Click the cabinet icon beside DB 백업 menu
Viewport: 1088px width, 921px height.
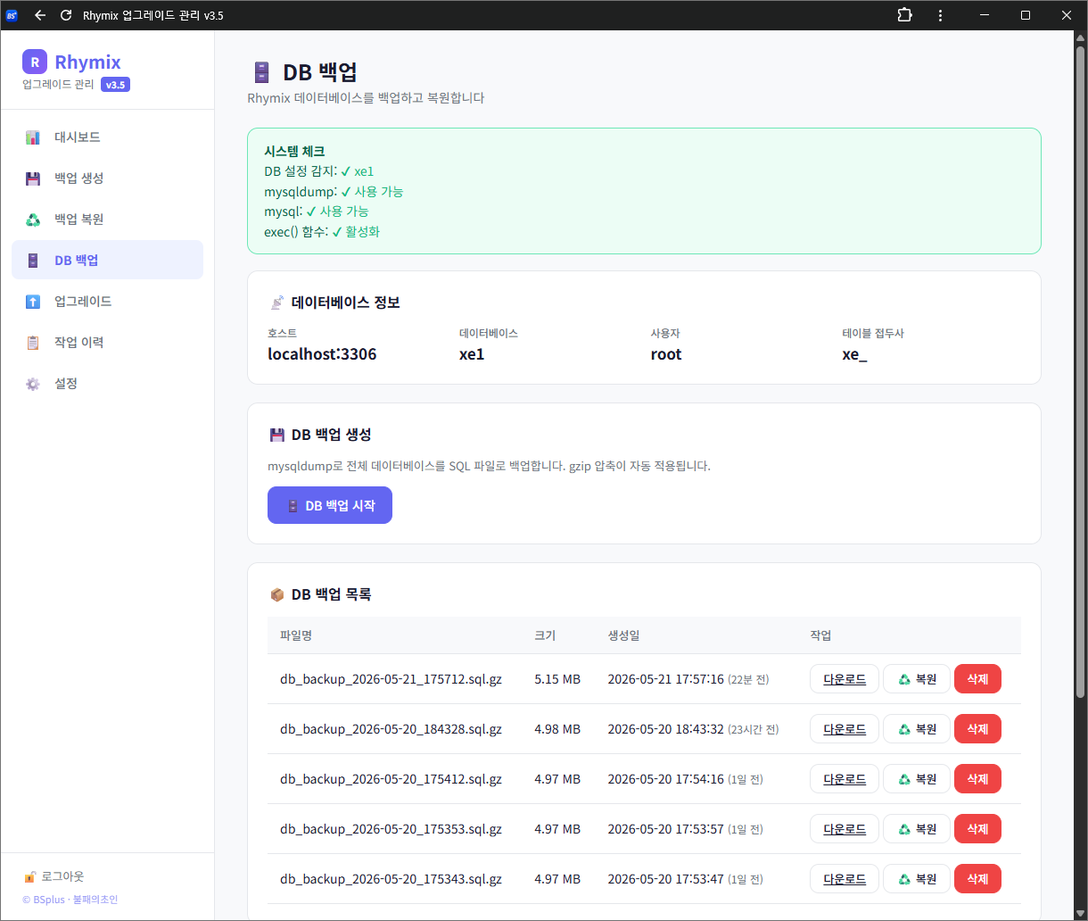33,261
